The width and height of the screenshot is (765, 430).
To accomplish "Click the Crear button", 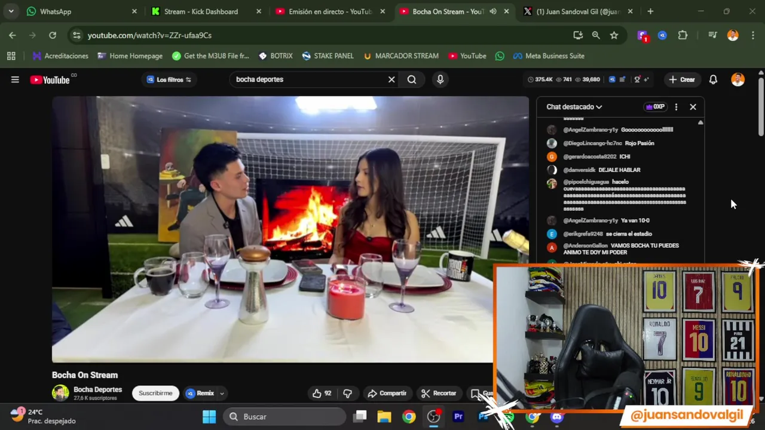I will (x=682, y=79).
